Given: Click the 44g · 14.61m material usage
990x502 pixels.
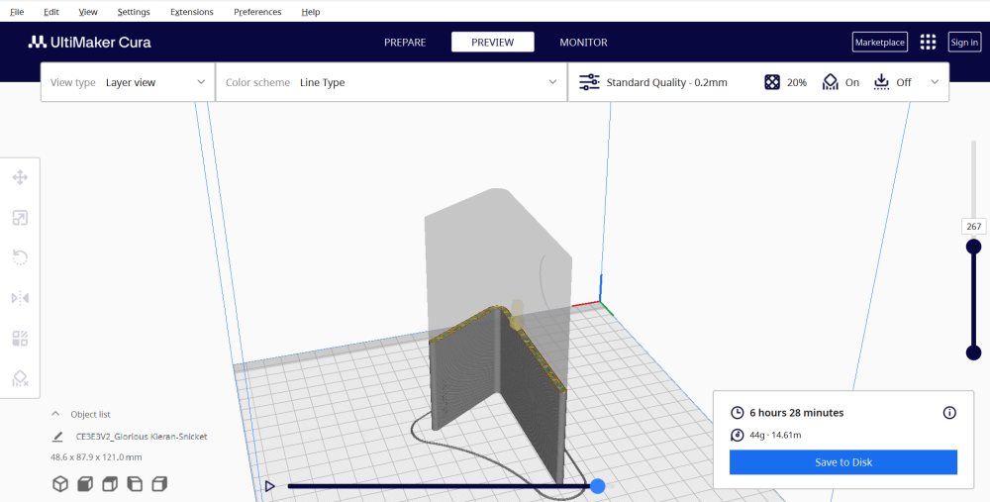Looking at the screenshot, I should 775,435.
